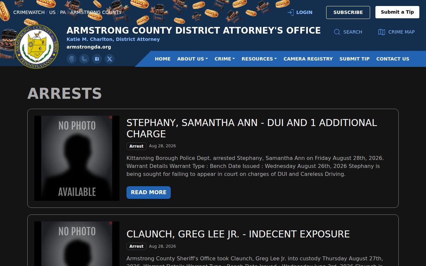Click the ARMSTRONG COUNTY breadcrumb link
The image size is (426, 266).
point(96,12)
